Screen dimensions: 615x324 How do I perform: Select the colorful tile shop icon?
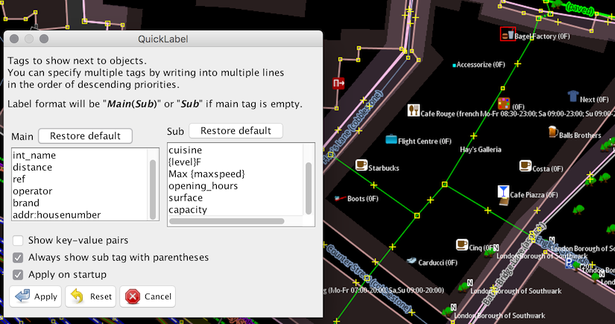[504, 104]
